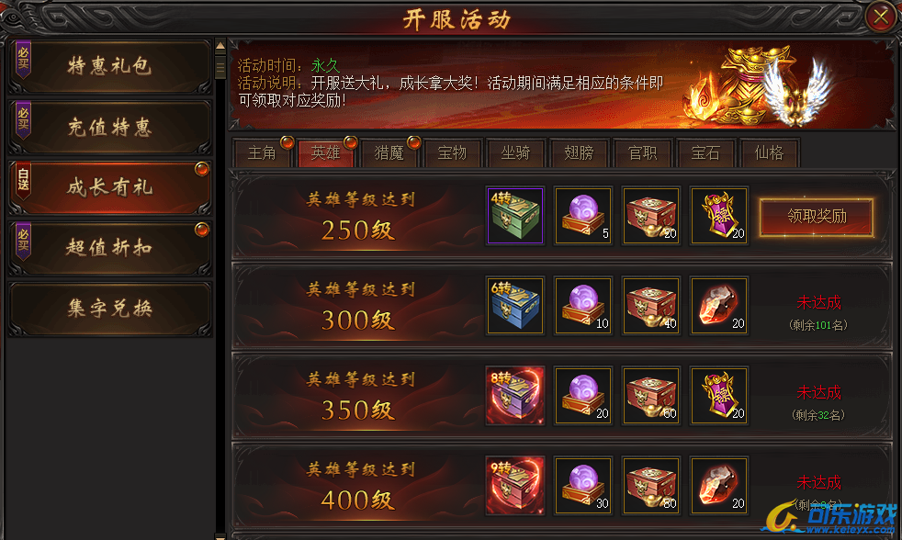Open the 充值特惠 sidebar menu
Viewport: 902px width, 540px height.
tap(110, 127)
